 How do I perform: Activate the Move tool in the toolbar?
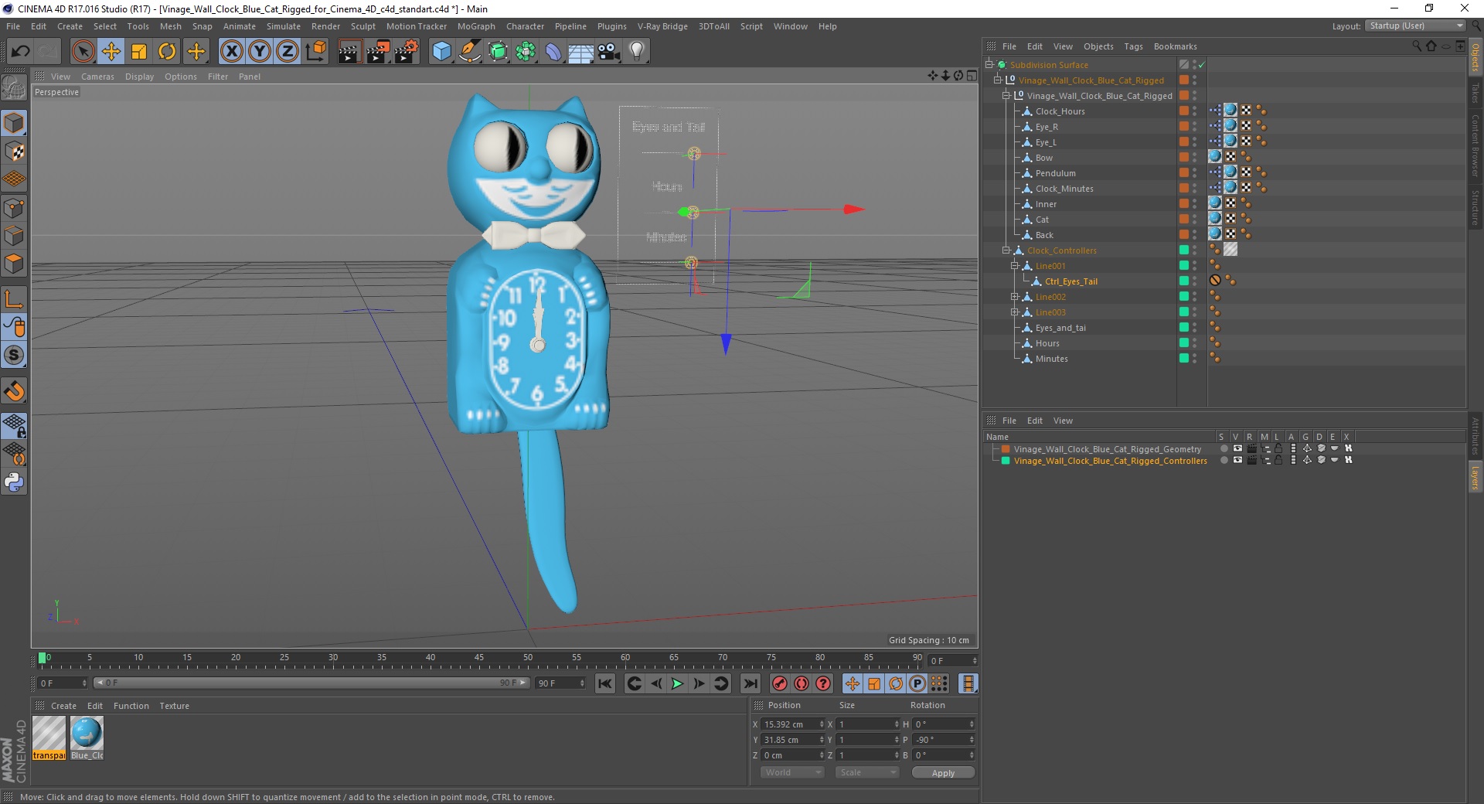coord(111,52)
